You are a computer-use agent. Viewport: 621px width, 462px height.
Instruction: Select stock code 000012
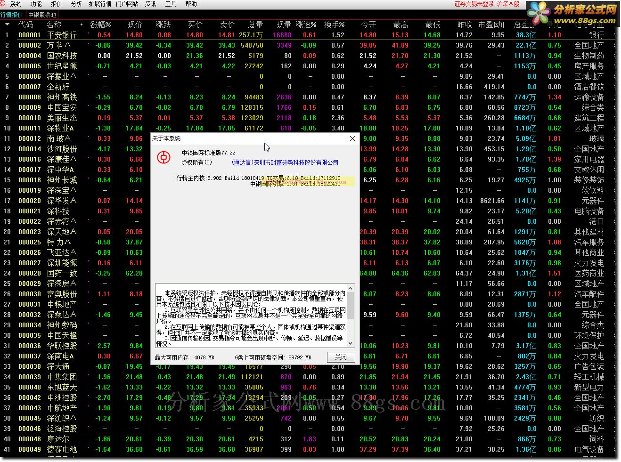tap(30, 138)
